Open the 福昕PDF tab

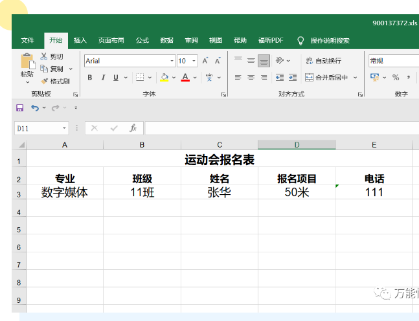[271, 41]
